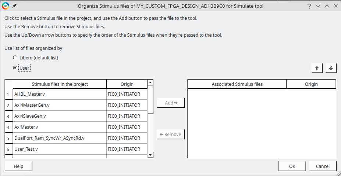Screen dimensions: 341x176
Task: Select DualPort_Ram_SyncWr_ASyncRd.v file
Action: [x=60, y=138]
